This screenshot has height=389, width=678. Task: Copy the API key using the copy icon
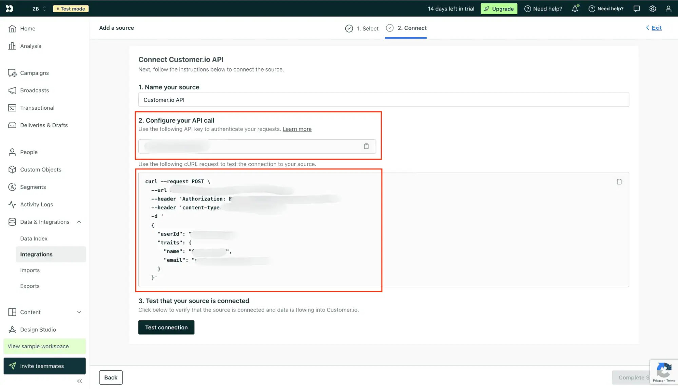(366, 146)
